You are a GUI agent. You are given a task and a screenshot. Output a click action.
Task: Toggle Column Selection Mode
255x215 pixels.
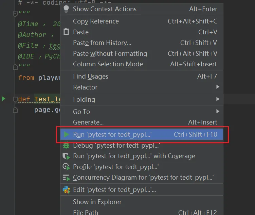(x=142, y=64)
